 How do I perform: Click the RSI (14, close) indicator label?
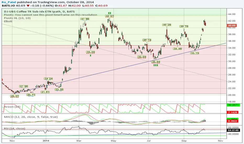[14, 129]
